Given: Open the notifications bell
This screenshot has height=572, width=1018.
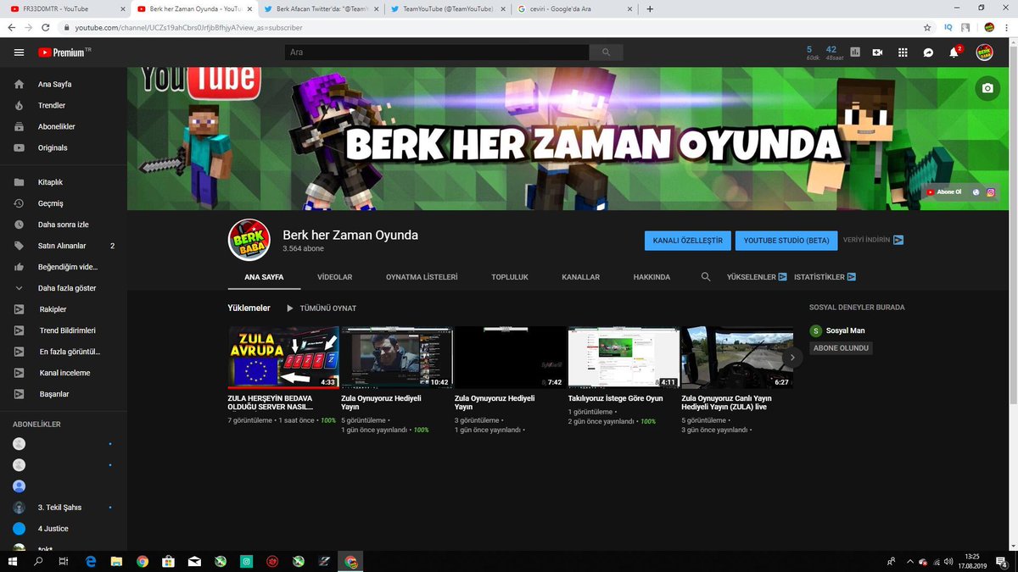Looking at the screenshot, I should 954,53.
